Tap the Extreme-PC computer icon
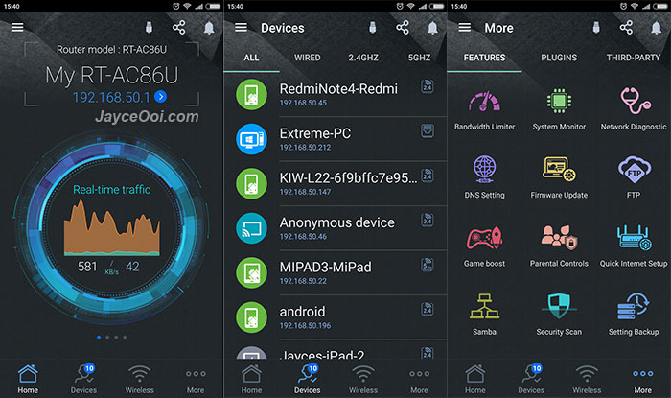The image size is (671, 398). tap(251, 139)
